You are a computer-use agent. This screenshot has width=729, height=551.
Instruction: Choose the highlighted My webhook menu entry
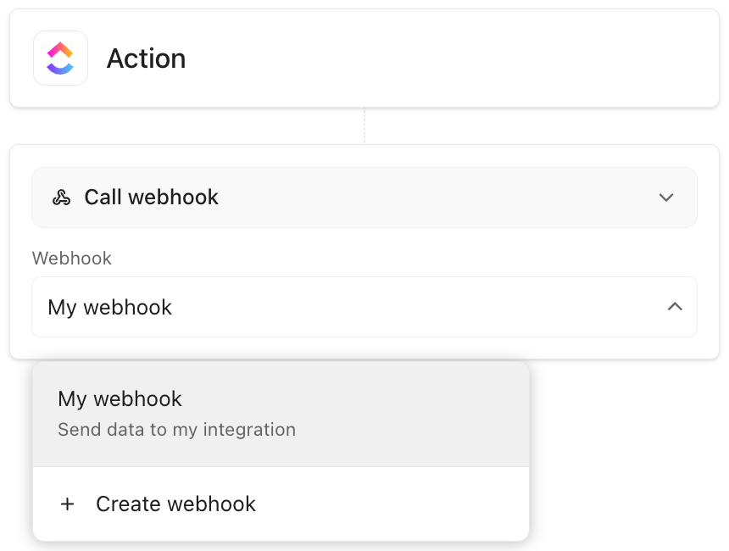click(x=120, y=398)
